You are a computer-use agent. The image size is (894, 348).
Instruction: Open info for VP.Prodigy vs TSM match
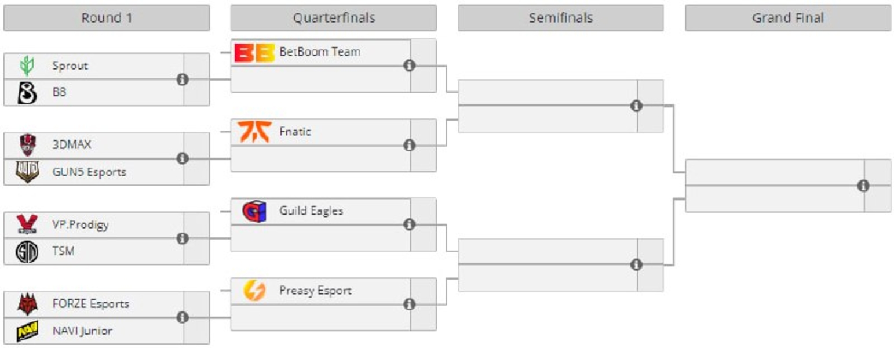183,238
